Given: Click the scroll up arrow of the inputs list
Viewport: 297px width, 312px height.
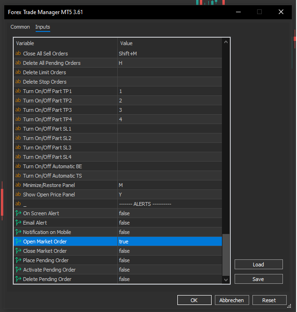Looking at the screenshot, I should click(226, 42).
